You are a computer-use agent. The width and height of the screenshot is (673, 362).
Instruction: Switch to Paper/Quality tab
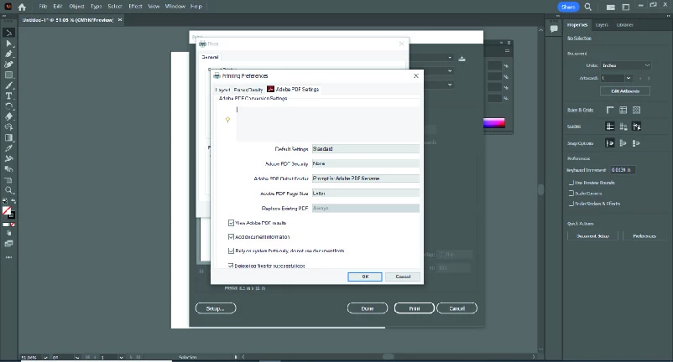248,90
